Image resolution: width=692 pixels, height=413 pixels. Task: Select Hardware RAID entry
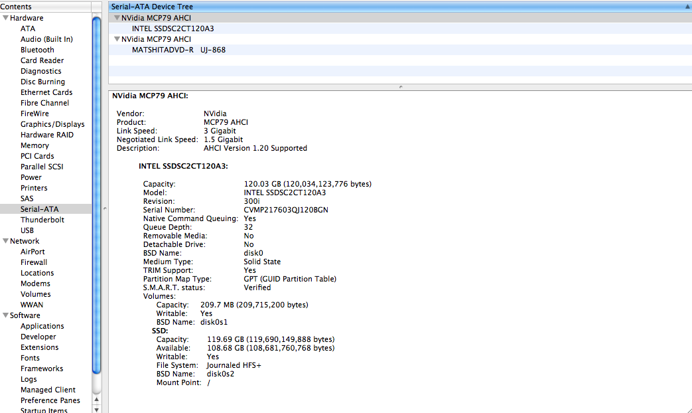pyautogui.click(x=47, y=135)
